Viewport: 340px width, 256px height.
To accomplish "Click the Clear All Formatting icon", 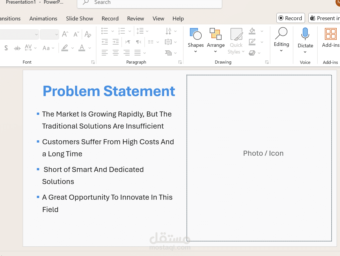I will [x=88, y=34].
